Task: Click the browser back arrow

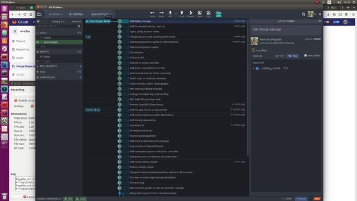Action: coord(13,15)
